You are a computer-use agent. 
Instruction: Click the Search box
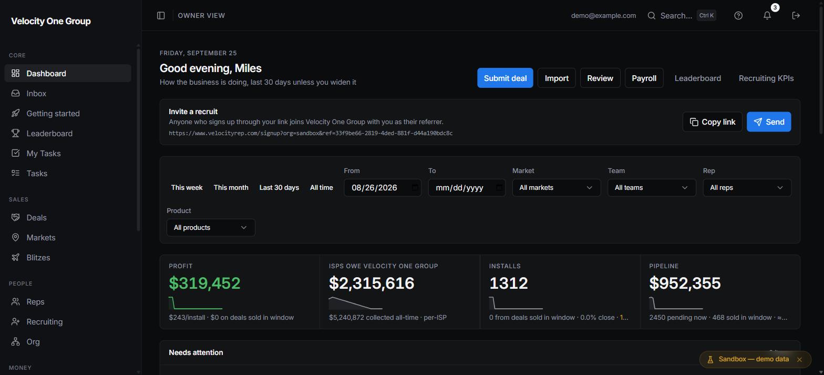[x=681, y=16]
